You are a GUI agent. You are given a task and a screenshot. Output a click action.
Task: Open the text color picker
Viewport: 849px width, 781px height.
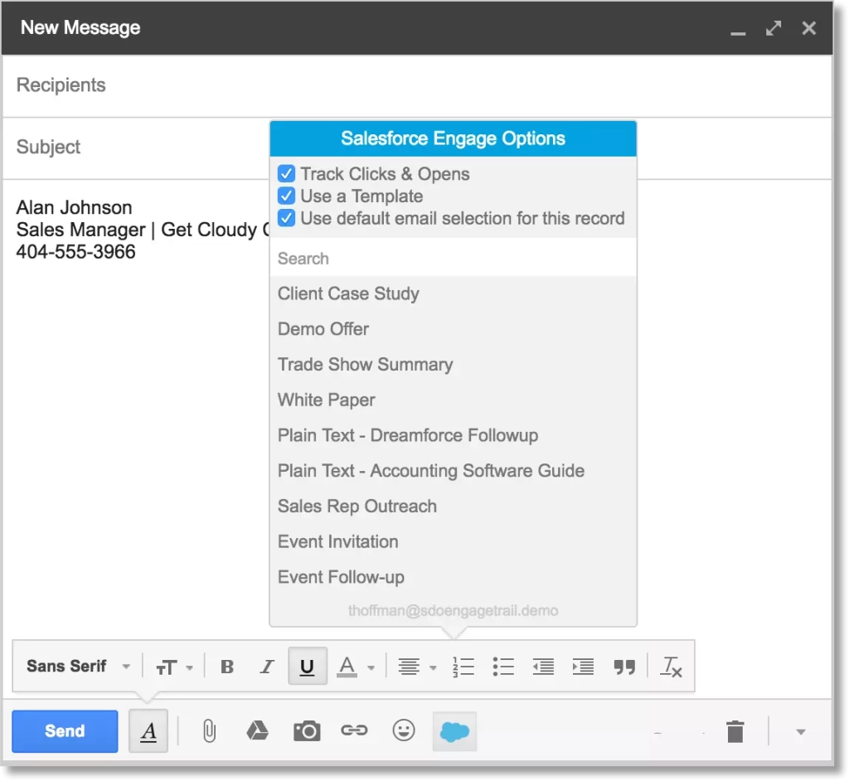click(347, 667)
